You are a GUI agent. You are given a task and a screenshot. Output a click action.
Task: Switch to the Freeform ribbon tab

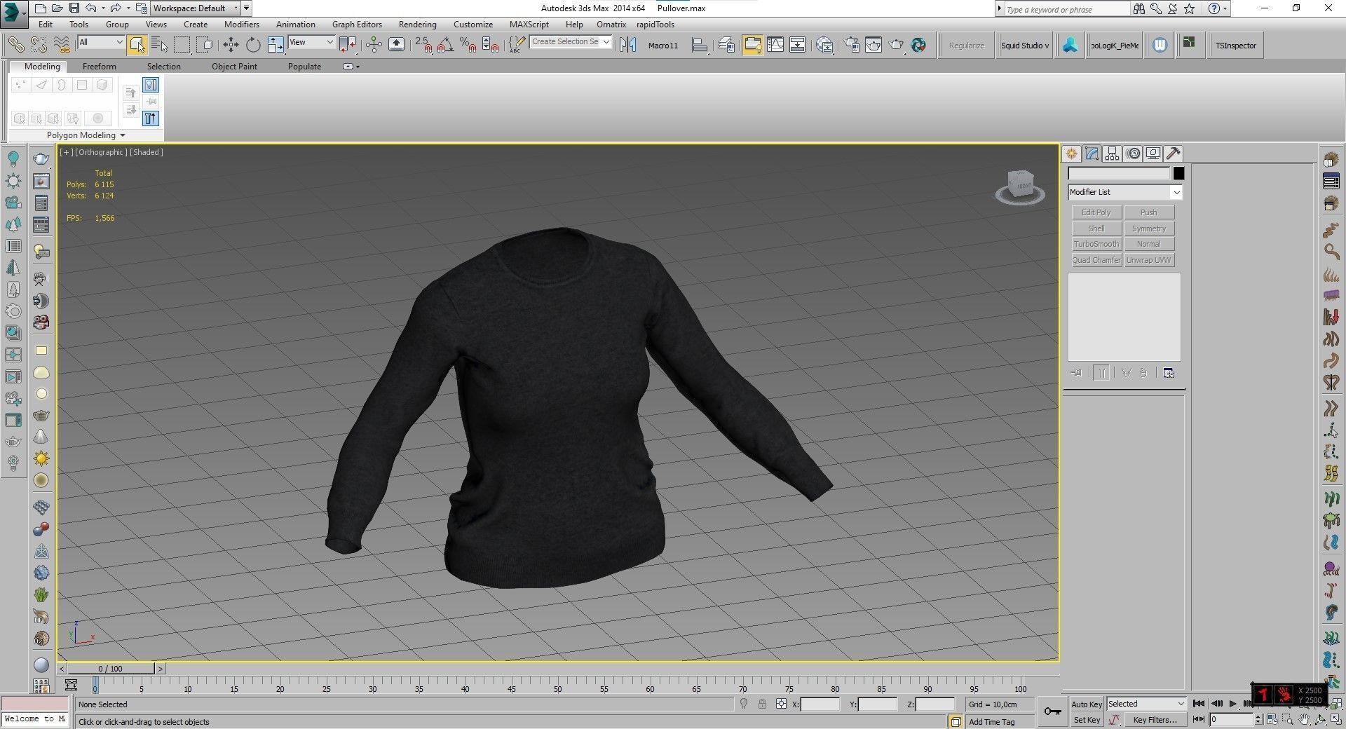pos(99,67)
